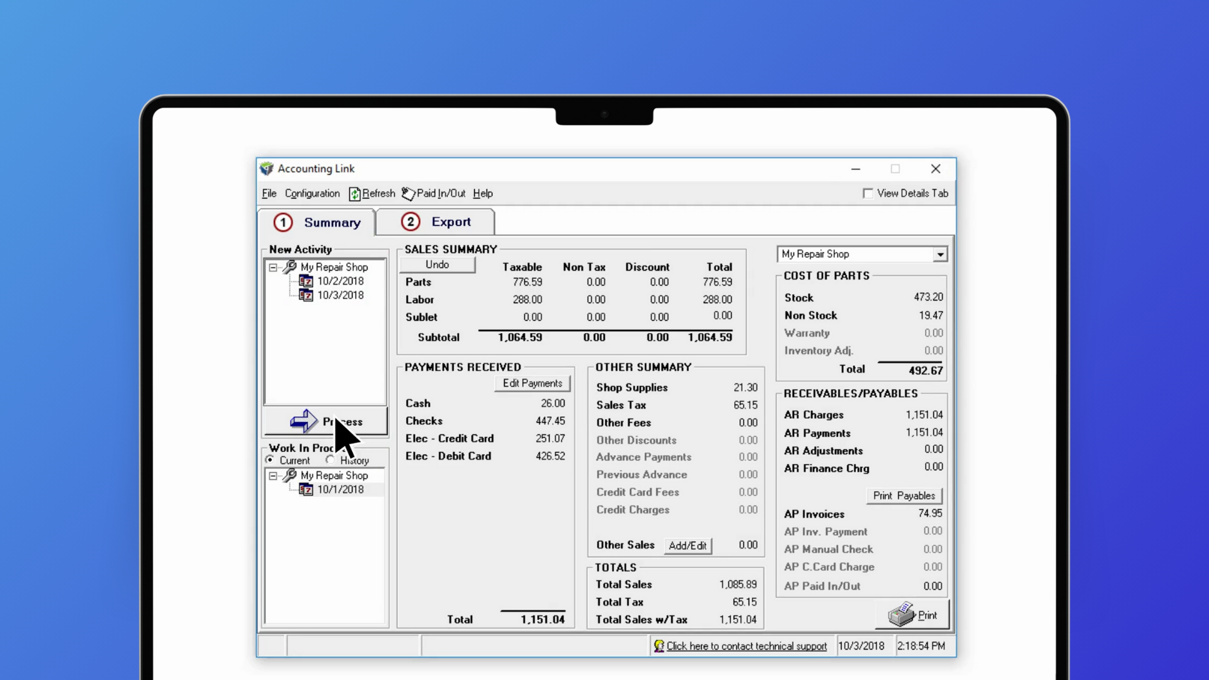Select the 10/3/2018 activity entry icon

[x=306, y=295]
